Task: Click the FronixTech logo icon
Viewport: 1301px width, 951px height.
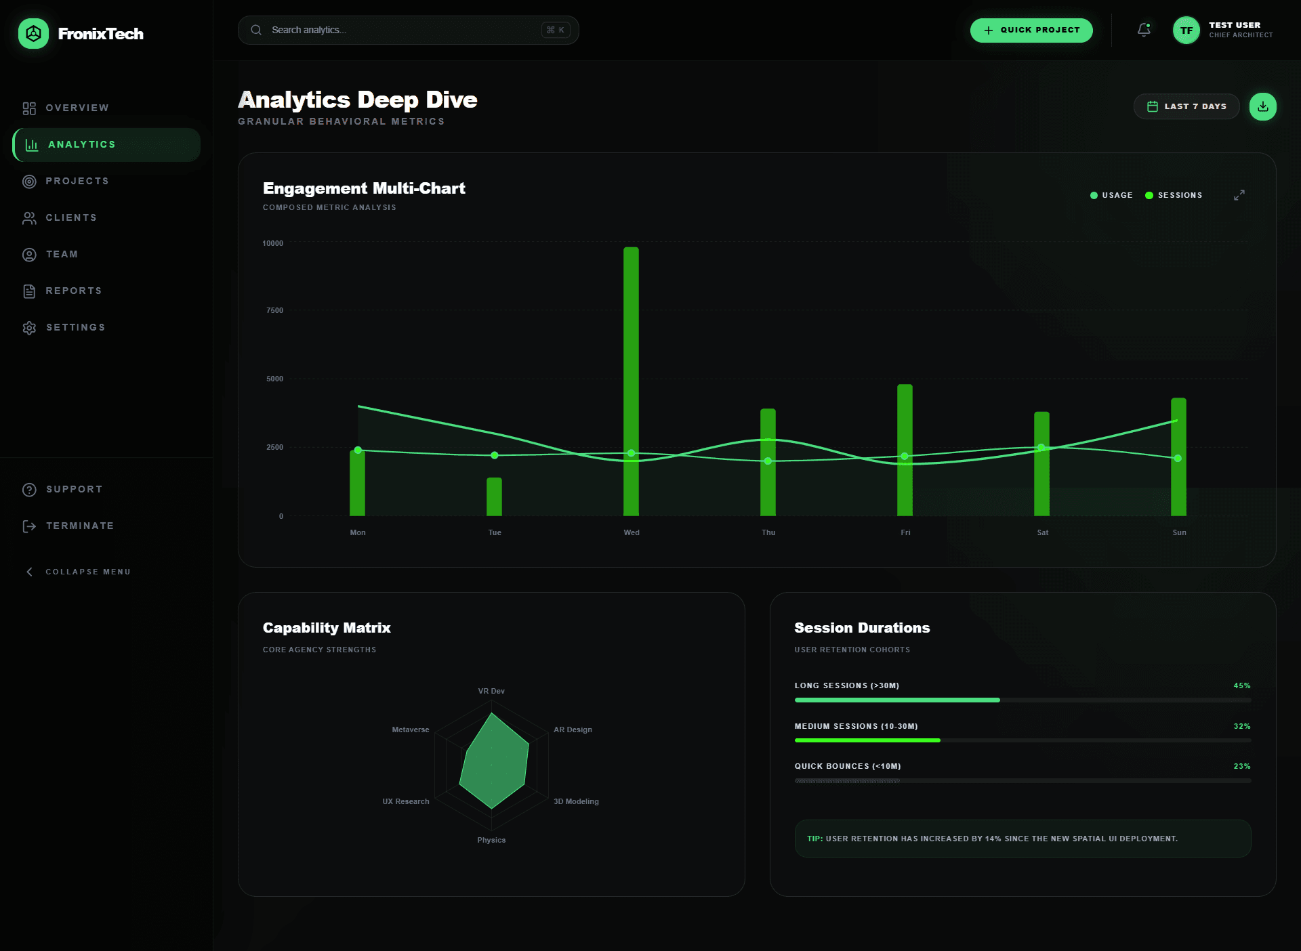Action: pos(33,33)
